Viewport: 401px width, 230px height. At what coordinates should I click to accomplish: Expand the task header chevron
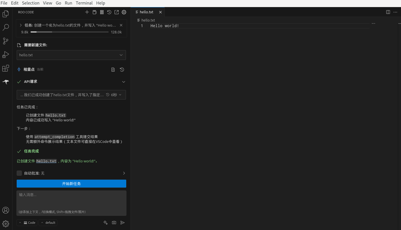pyautogui.click(x=21, y=25)
